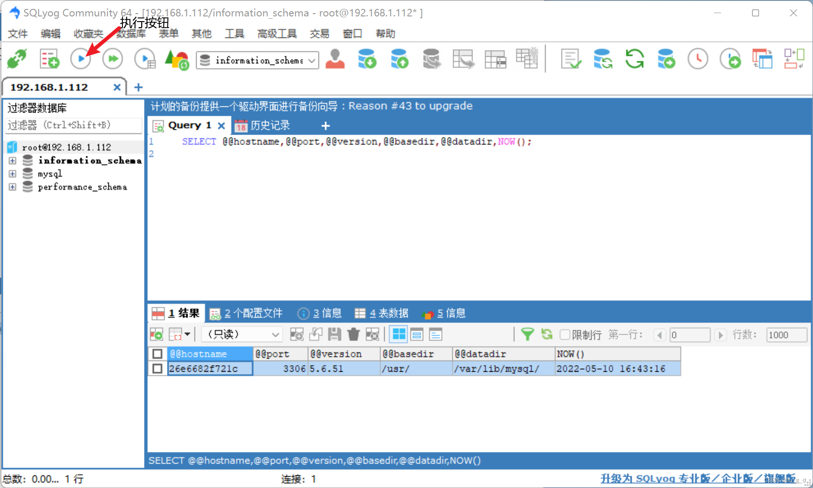Click the database filter input field

coord(74,125)
